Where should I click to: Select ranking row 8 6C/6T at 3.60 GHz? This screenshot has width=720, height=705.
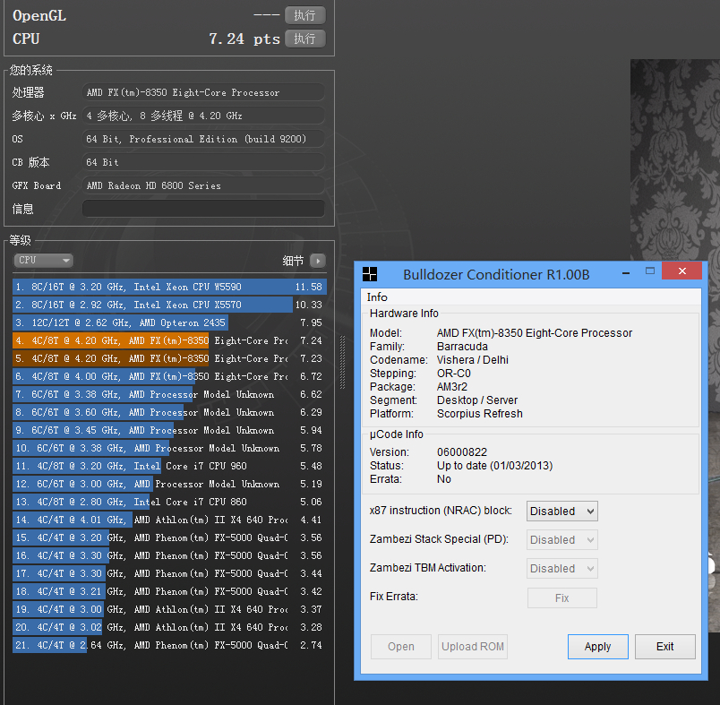click(x=169, y=412)
